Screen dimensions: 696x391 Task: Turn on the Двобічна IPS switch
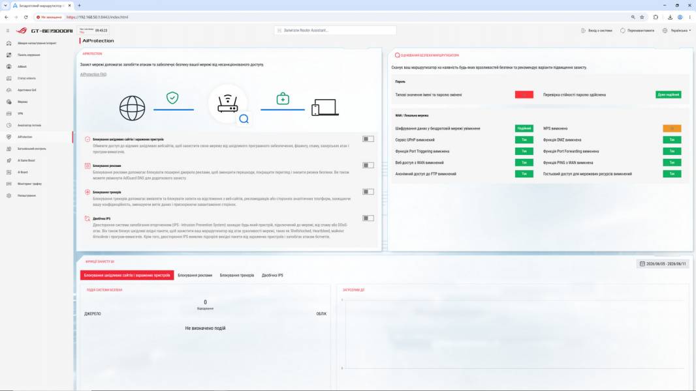tap(368, 218)
